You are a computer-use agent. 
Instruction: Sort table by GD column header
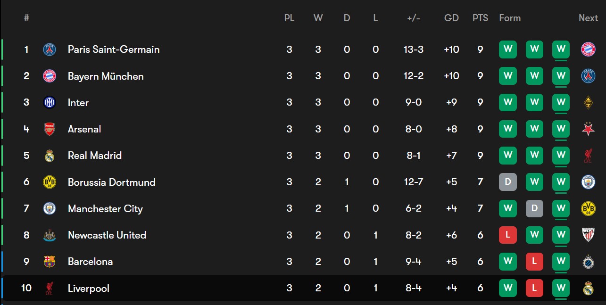point(451,18)
